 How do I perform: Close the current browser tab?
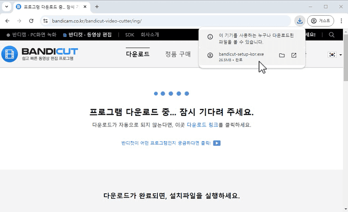[x=85, y=6]
